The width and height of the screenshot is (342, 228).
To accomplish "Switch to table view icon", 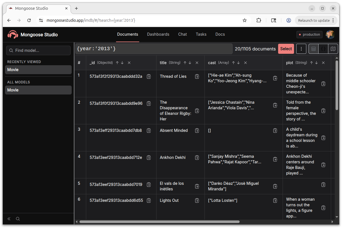I will pyautogui.click(x=314, y=49).
